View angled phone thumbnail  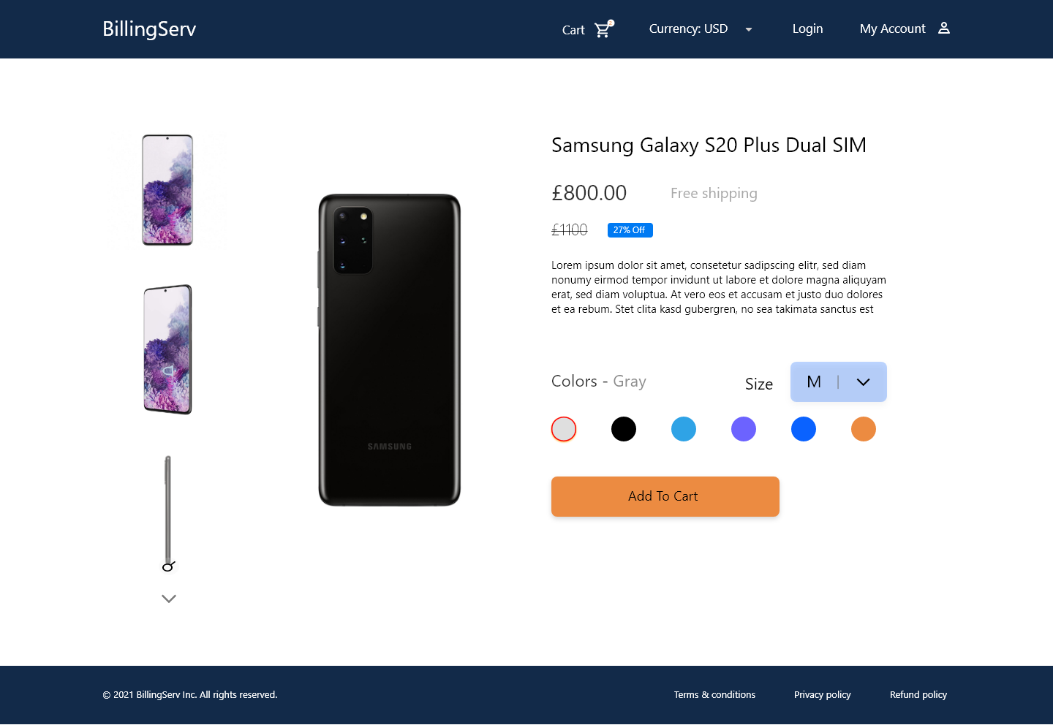[167, 349]
